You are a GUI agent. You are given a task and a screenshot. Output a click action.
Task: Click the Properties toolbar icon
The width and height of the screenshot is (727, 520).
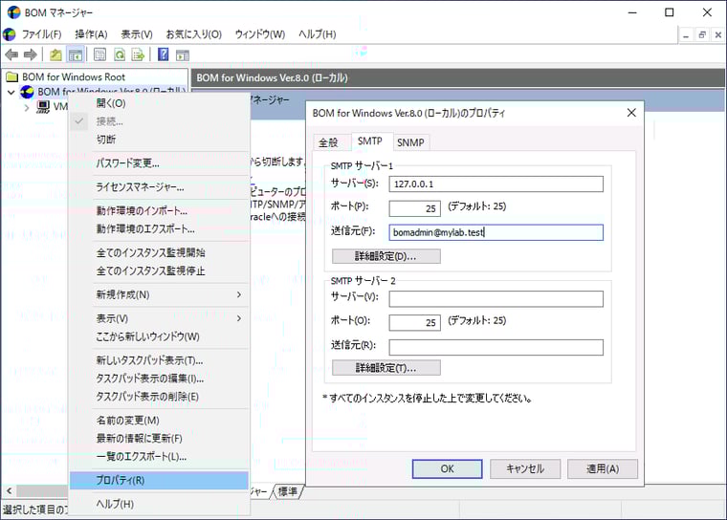[x=99, y=55]
